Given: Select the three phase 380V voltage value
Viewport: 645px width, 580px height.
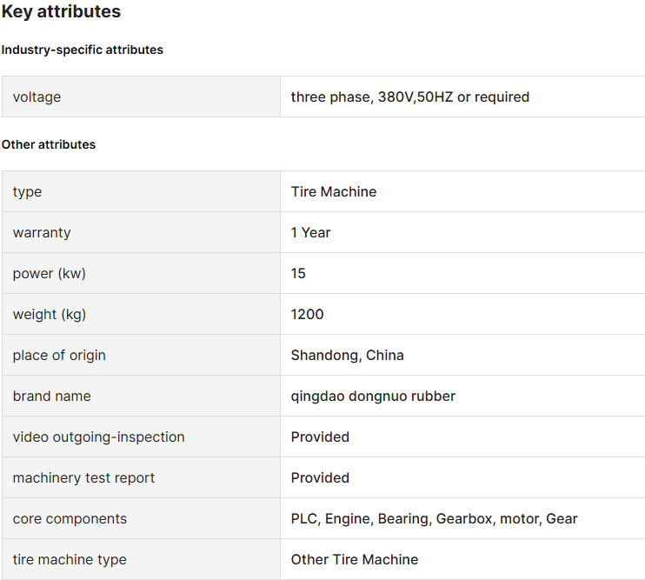Looking at the screenshot, I should point(410,97).
